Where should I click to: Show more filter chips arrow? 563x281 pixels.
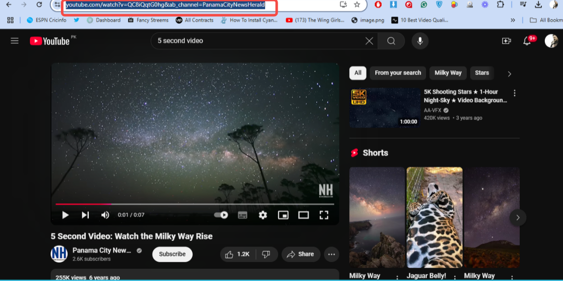click(x=509, y=74)
